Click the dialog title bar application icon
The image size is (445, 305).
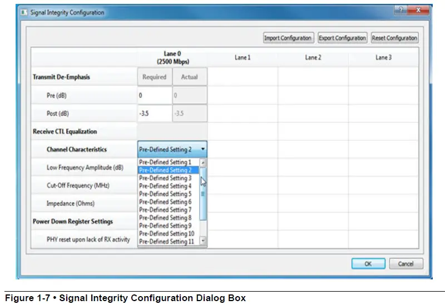coord(24,12)
